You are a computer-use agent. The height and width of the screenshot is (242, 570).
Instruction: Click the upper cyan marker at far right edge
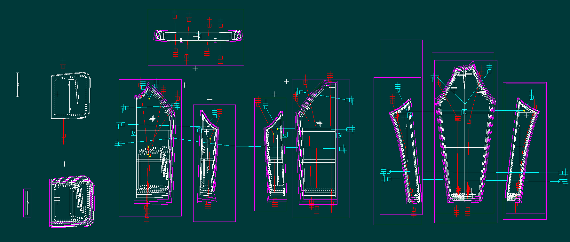pyautogui.click(x=563, y=173)
